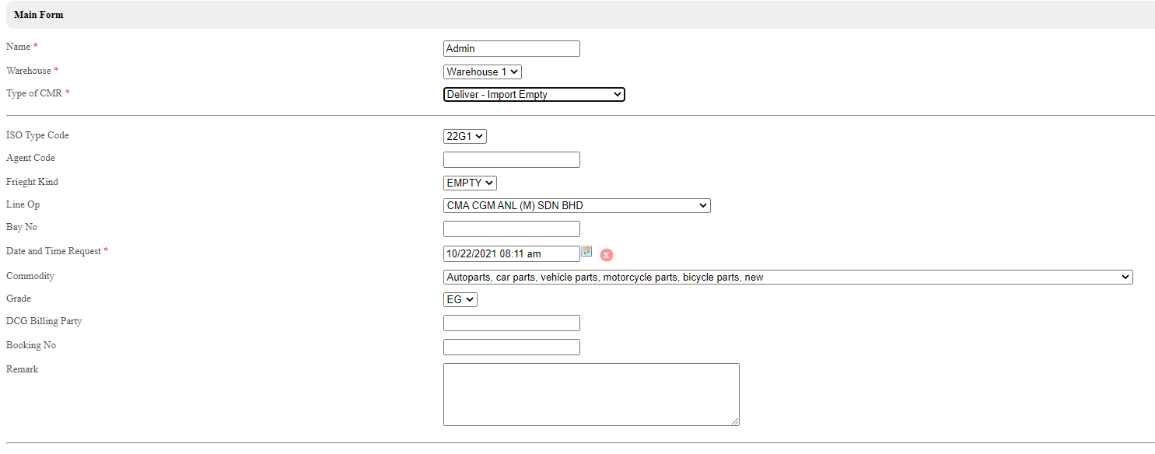The image size is (1155, 454).
Task: Focus the DCG Billing Party field
Action: tap(511, 323)
